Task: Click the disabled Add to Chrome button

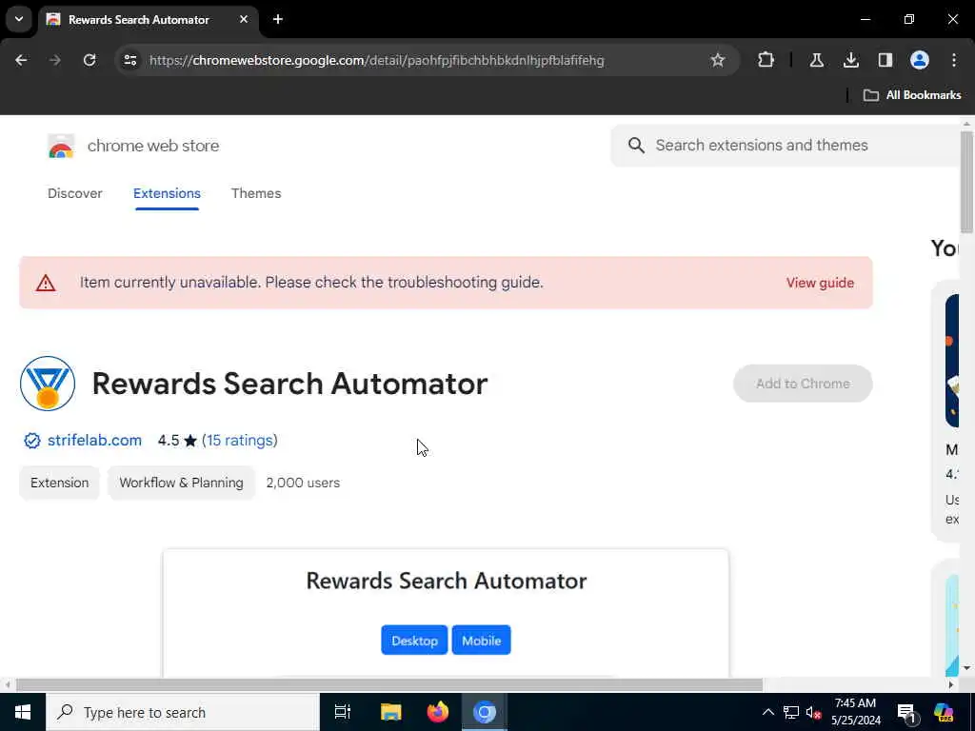Action: pyautogui.click(x=803, y=384)
